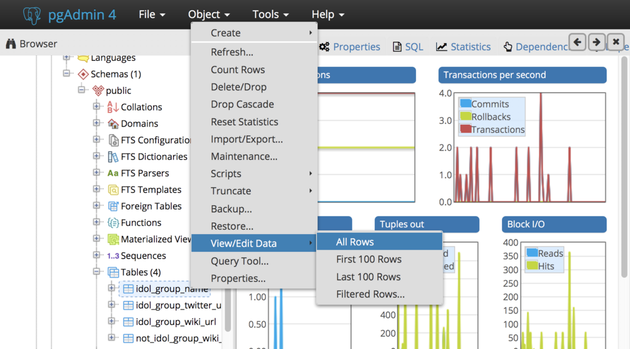Viewport: 630px width, 349px height.
Task: Click the Schemas diamond icon
Action: (83, 74)
